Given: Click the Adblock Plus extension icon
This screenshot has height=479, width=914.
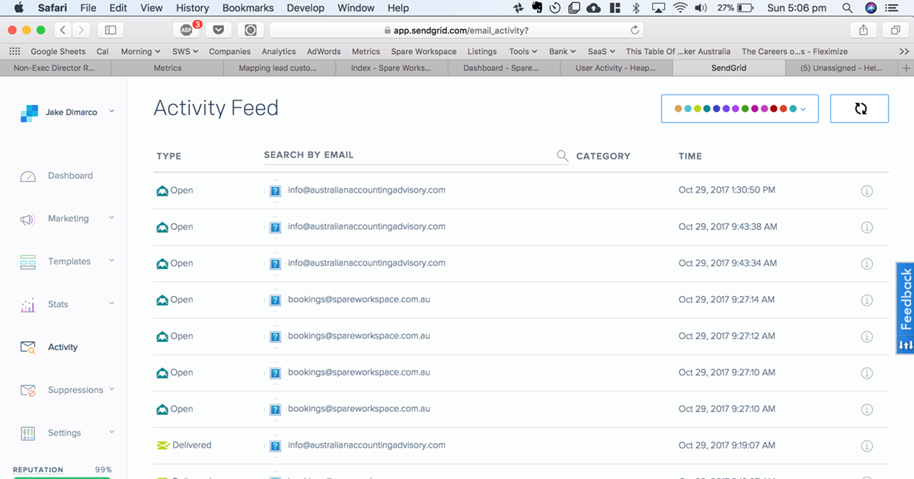Looking at the screenshot, I should pyautogui.click(x=187, y=30).
